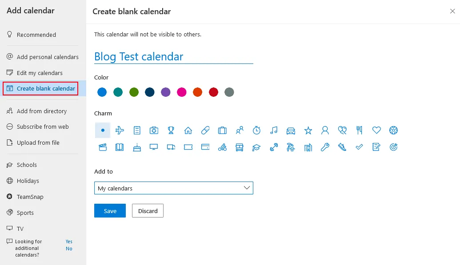Choose the soccer ball charm

393,130
